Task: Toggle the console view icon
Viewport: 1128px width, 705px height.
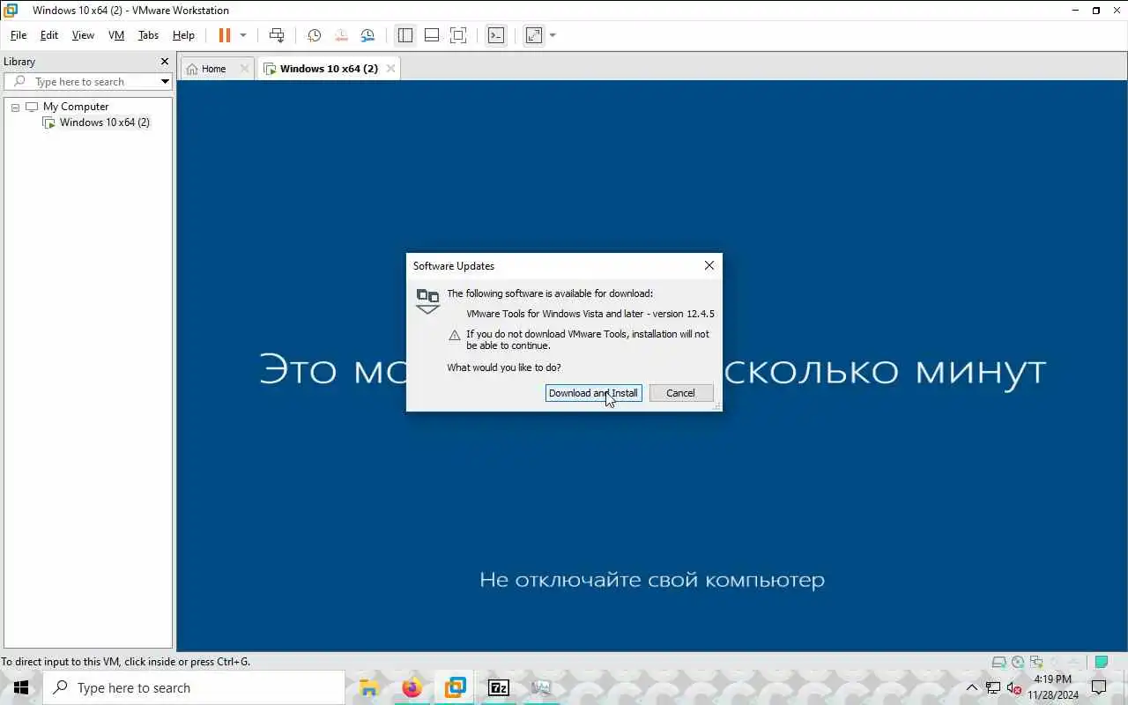Action: click(x=497, y=35)
